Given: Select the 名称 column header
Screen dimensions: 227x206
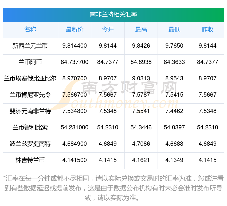Looking at the screenshot, I should (30, 29).
